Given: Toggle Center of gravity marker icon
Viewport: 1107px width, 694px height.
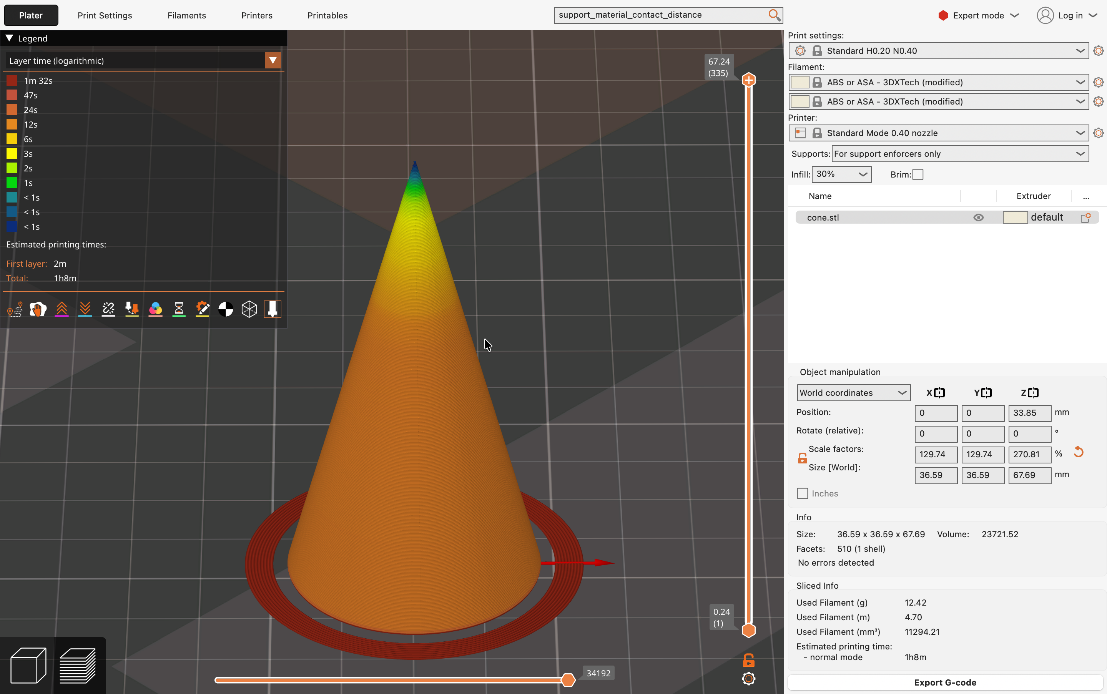Looking at the screenshot, I should pyautogui.click(x=226, y=309).
